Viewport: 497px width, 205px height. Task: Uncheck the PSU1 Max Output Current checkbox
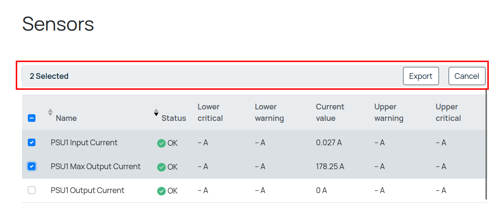[x=32, y=166]
